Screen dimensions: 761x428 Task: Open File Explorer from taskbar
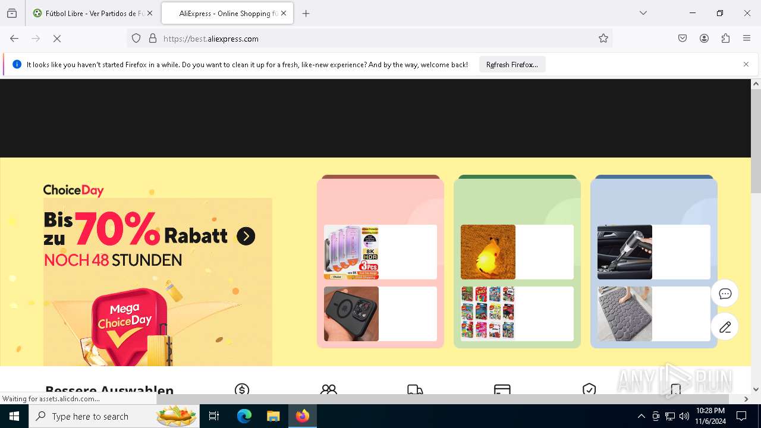(273, 416)
